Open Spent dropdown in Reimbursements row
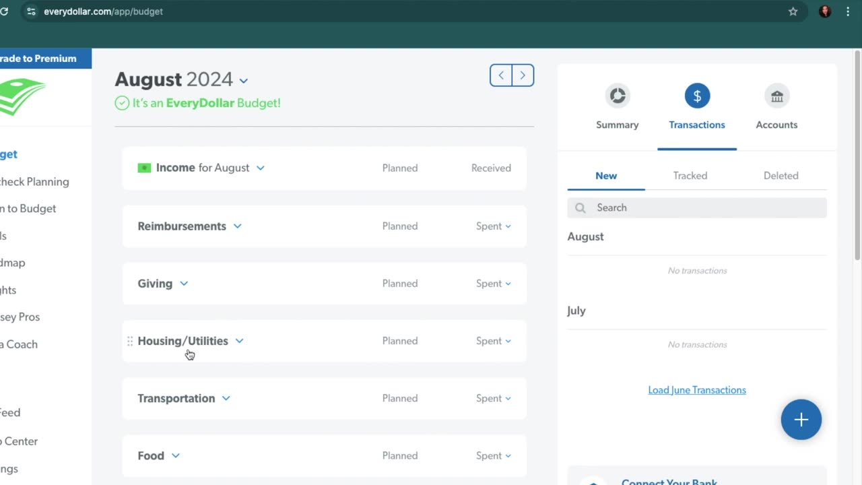 tap(494, 226)
